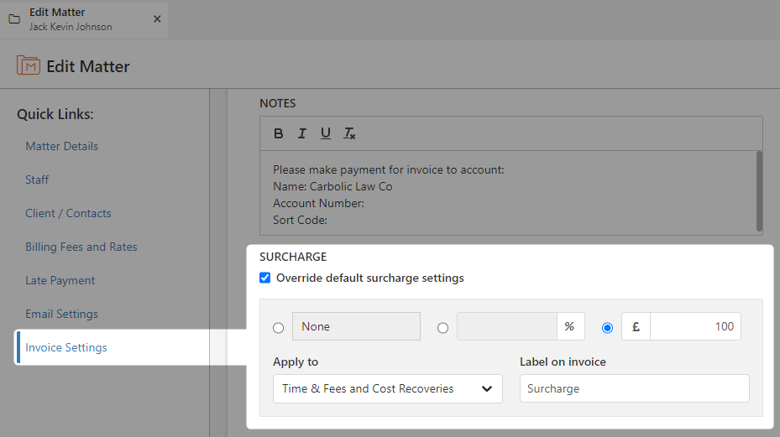780x437 pixels.
Task: Uncheck Override default surcharge settings
Action: click(265, 278)
